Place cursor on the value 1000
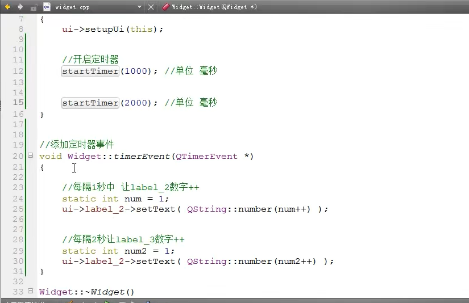Image resolution: width=469 pixels, height=303 pixels. [x=136, y=71]
